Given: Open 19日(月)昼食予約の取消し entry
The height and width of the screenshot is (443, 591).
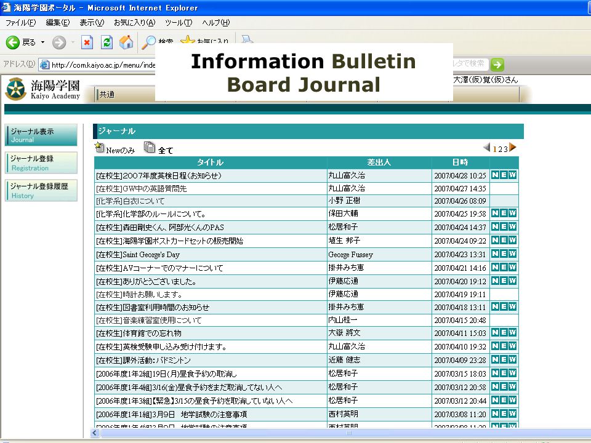Looking at the screenshot, I should pos(166,373).
